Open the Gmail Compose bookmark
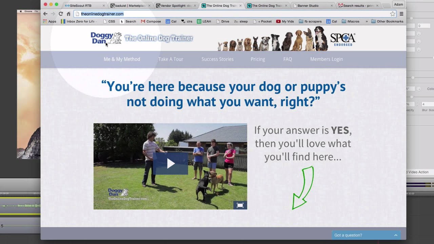The height and width of the screenshot is (244, 434). (x=151, y=21)
